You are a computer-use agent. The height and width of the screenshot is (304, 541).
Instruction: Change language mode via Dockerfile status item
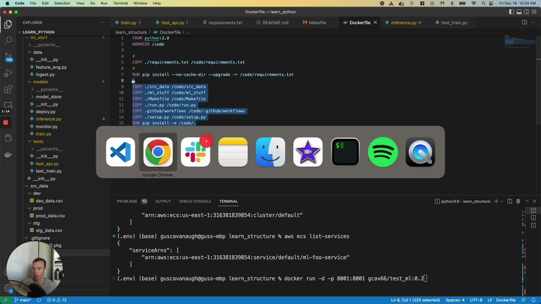point(506,300)
